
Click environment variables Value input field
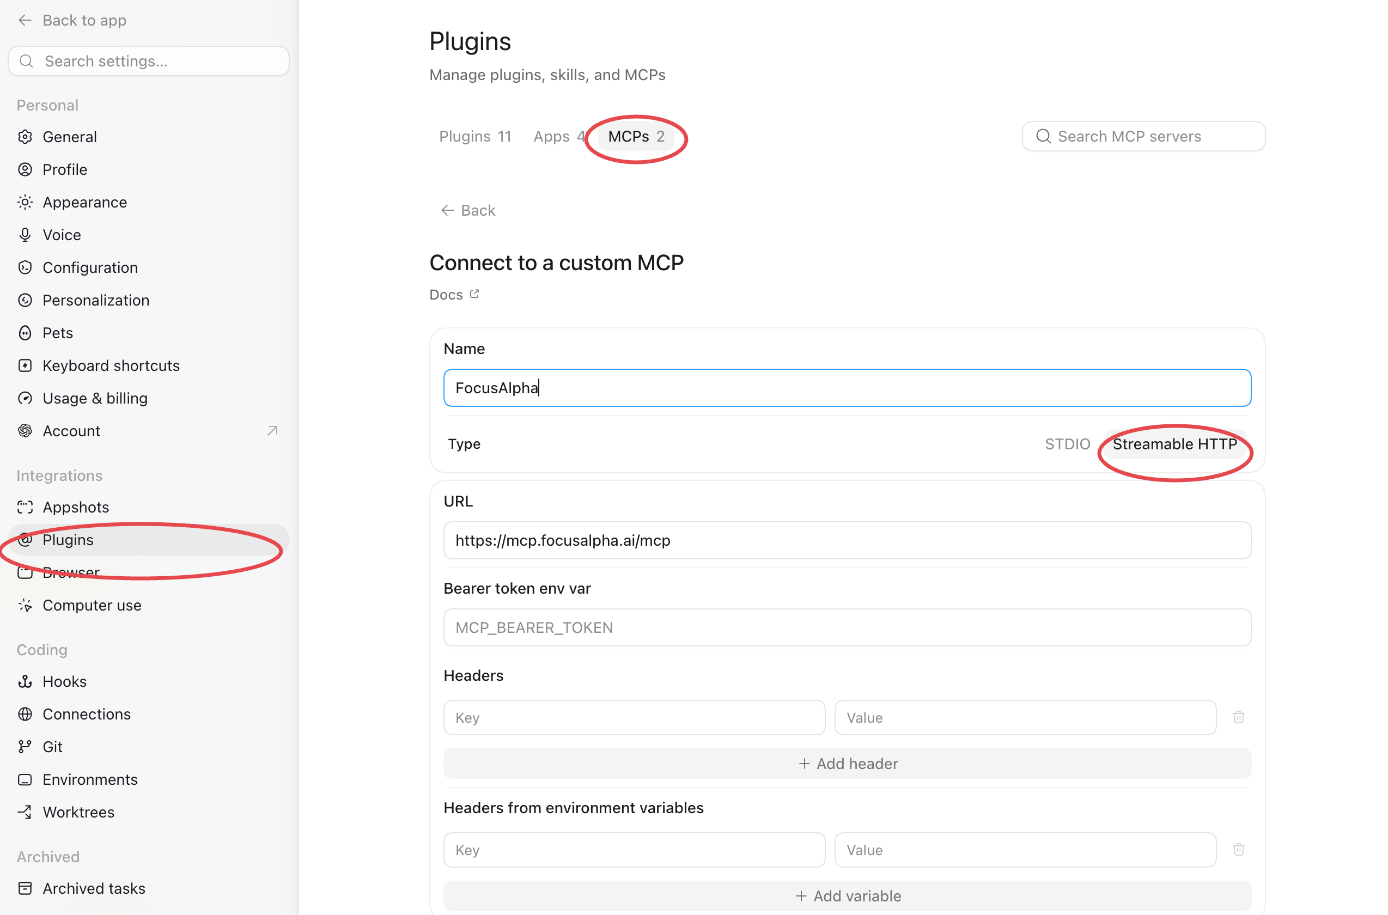point(1025,850)
